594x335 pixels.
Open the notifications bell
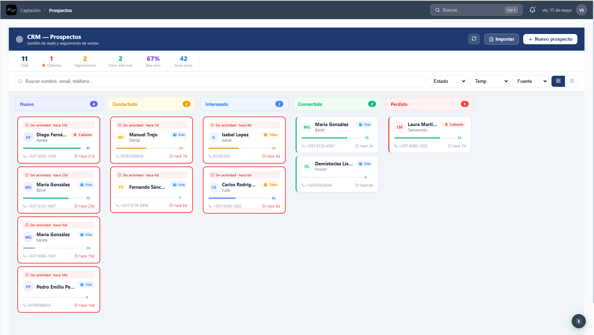[532, 10]
